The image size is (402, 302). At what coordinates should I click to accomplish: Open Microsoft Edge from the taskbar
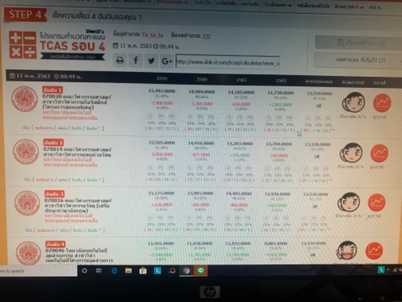(x=114, y=271)
